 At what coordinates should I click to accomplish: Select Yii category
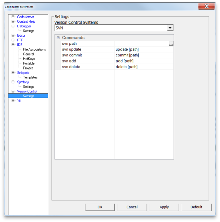pyautogui.click(x=19, y=100)
